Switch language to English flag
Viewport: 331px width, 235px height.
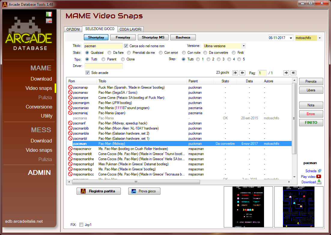click(x=49, y=21)
